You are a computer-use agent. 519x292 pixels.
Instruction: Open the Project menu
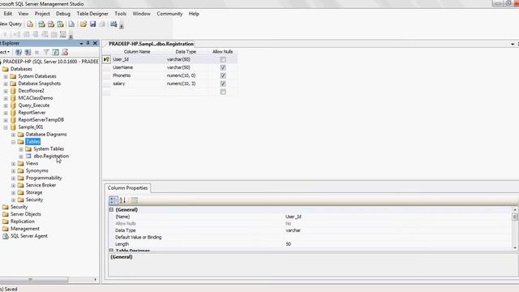click(x=42, y=14)
